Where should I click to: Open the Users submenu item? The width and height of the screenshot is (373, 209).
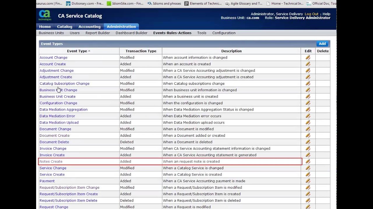(75, 33)
